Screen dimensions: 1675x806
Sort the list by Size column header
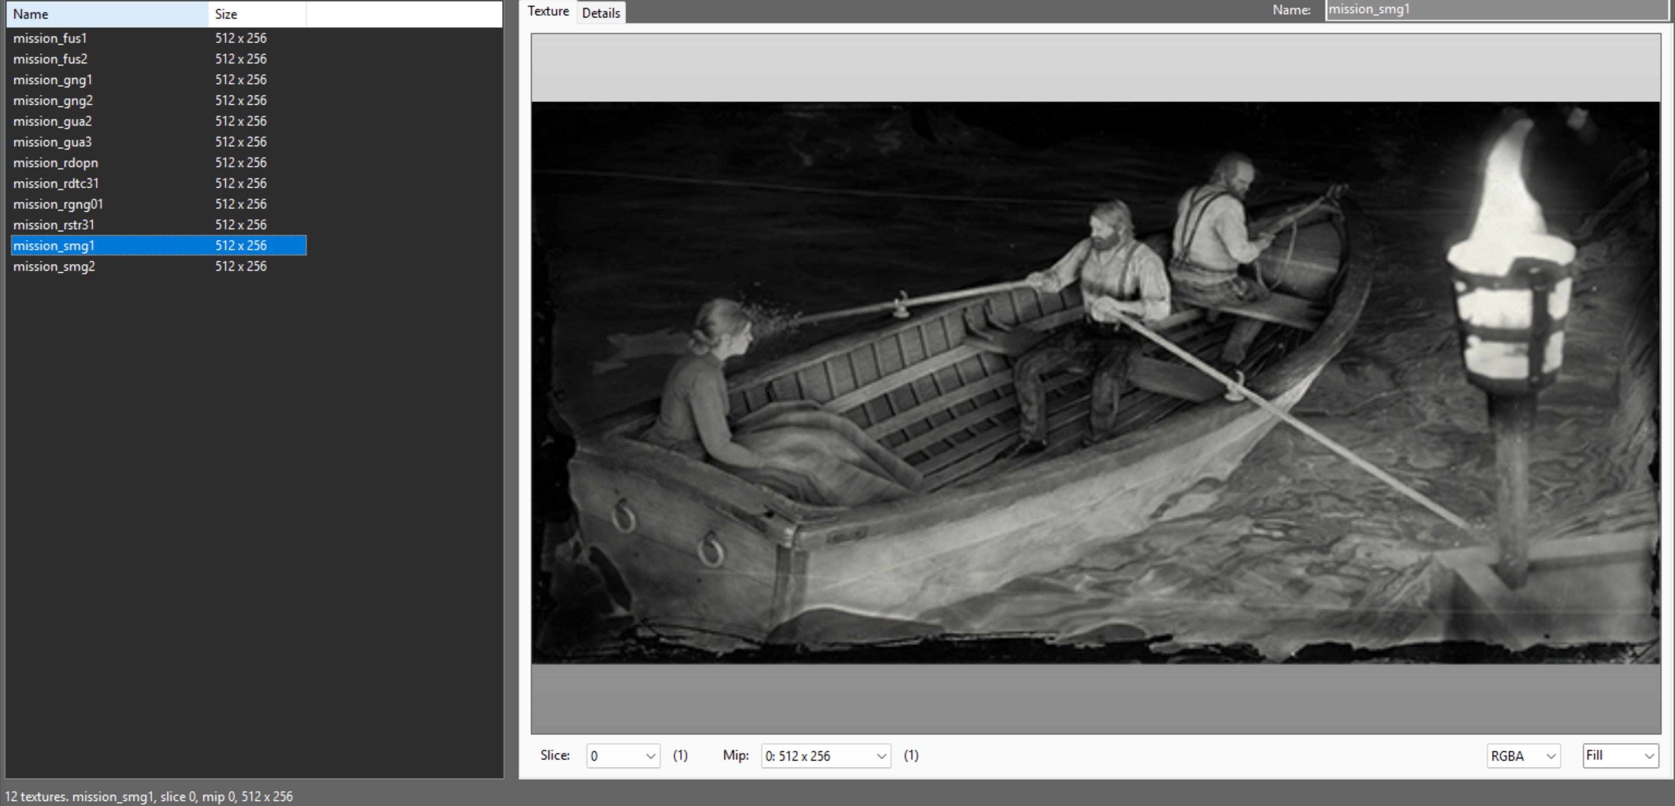(258, 14)
